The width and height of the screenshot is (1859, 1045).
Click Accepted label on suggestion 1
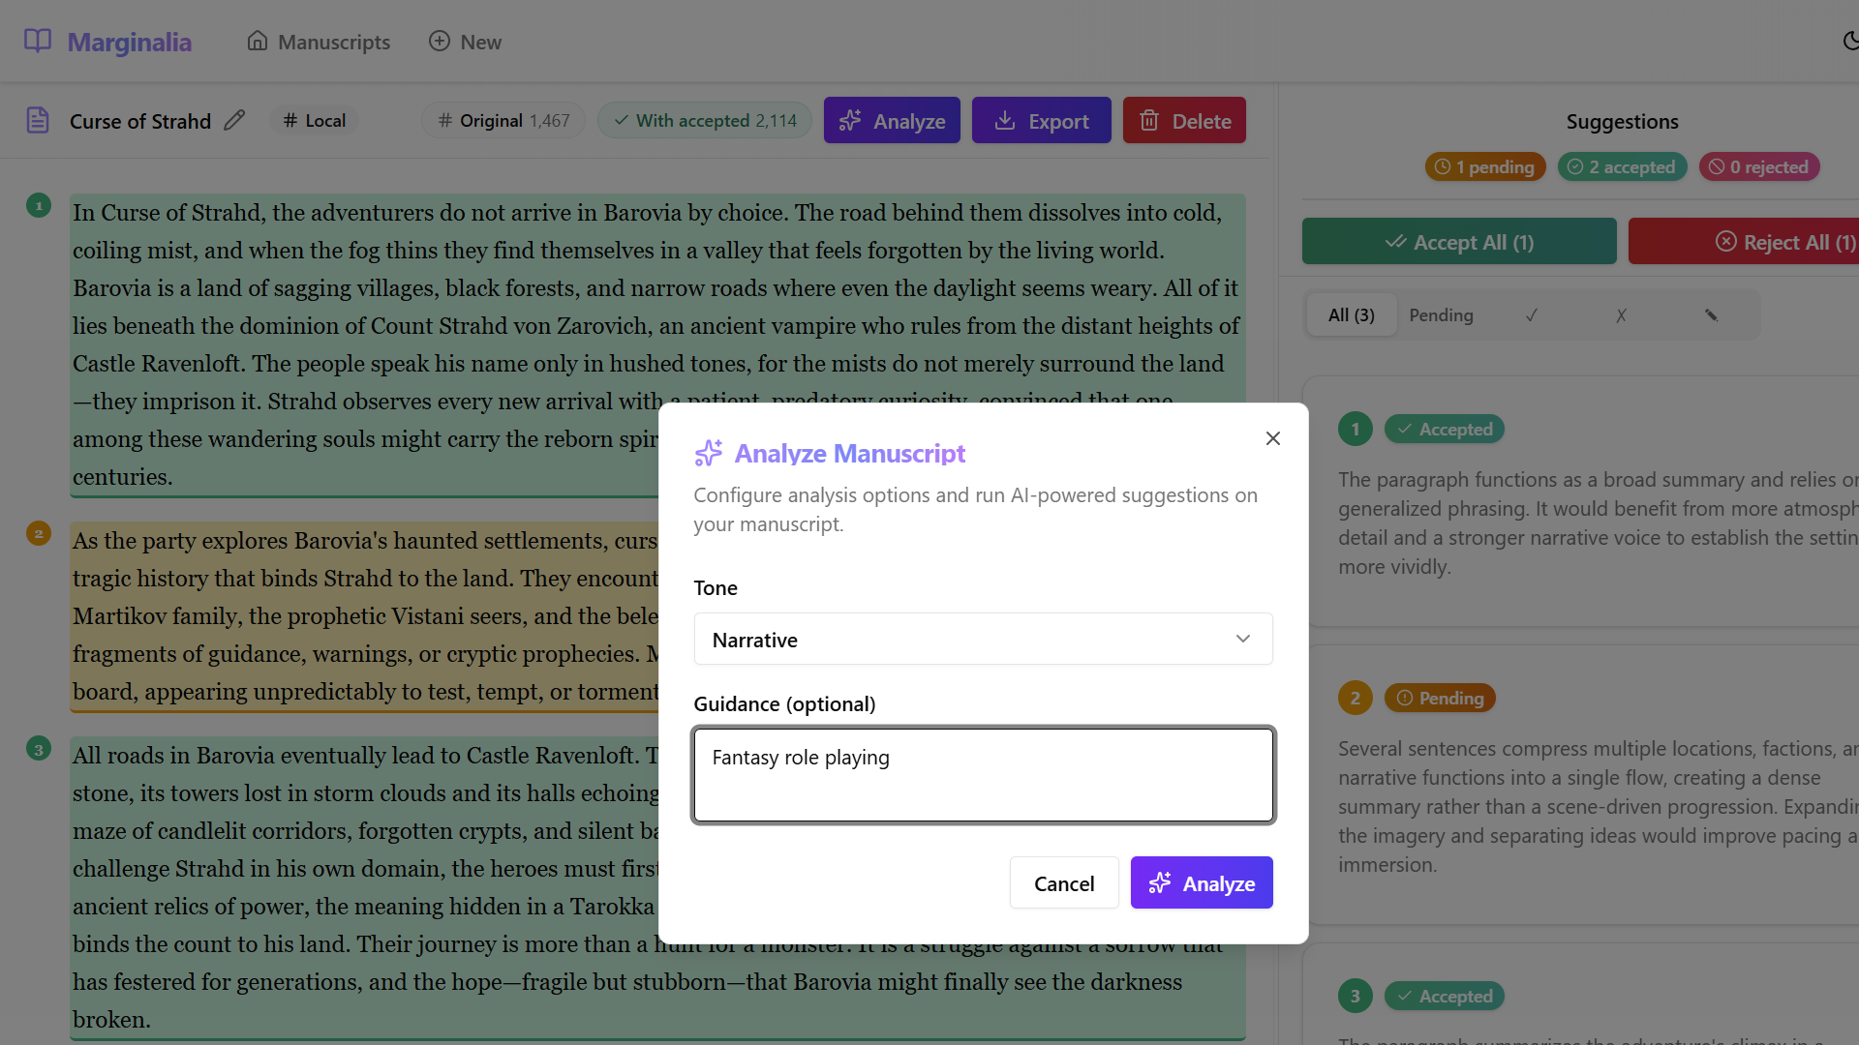click(1445, 429)
